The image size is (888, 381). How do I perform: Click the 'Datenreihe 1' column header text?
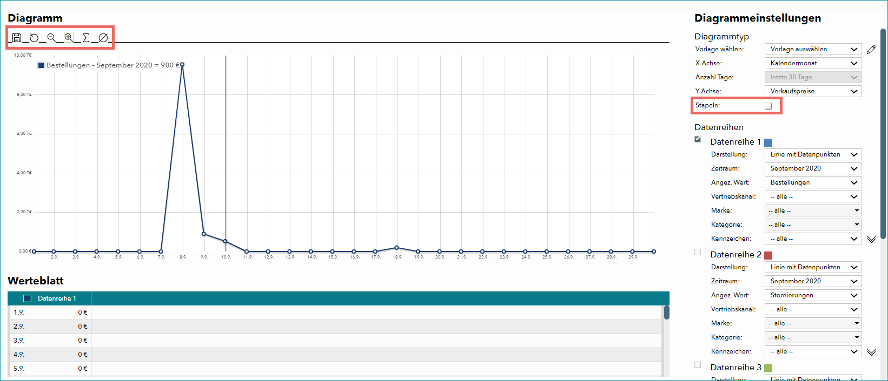point(57,298)
